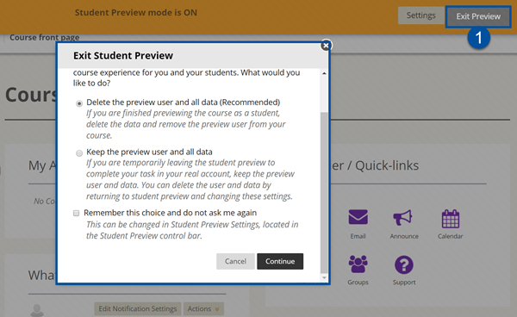Open the Support question mark icon

pyautogui.click(x=404, y=264)
